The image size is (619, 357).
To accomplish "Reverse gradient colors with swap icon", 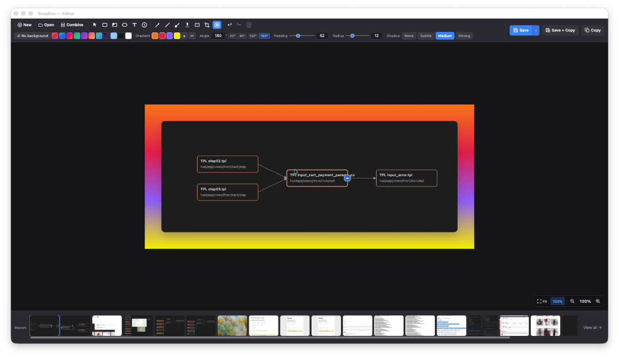I will click(192, 36).
